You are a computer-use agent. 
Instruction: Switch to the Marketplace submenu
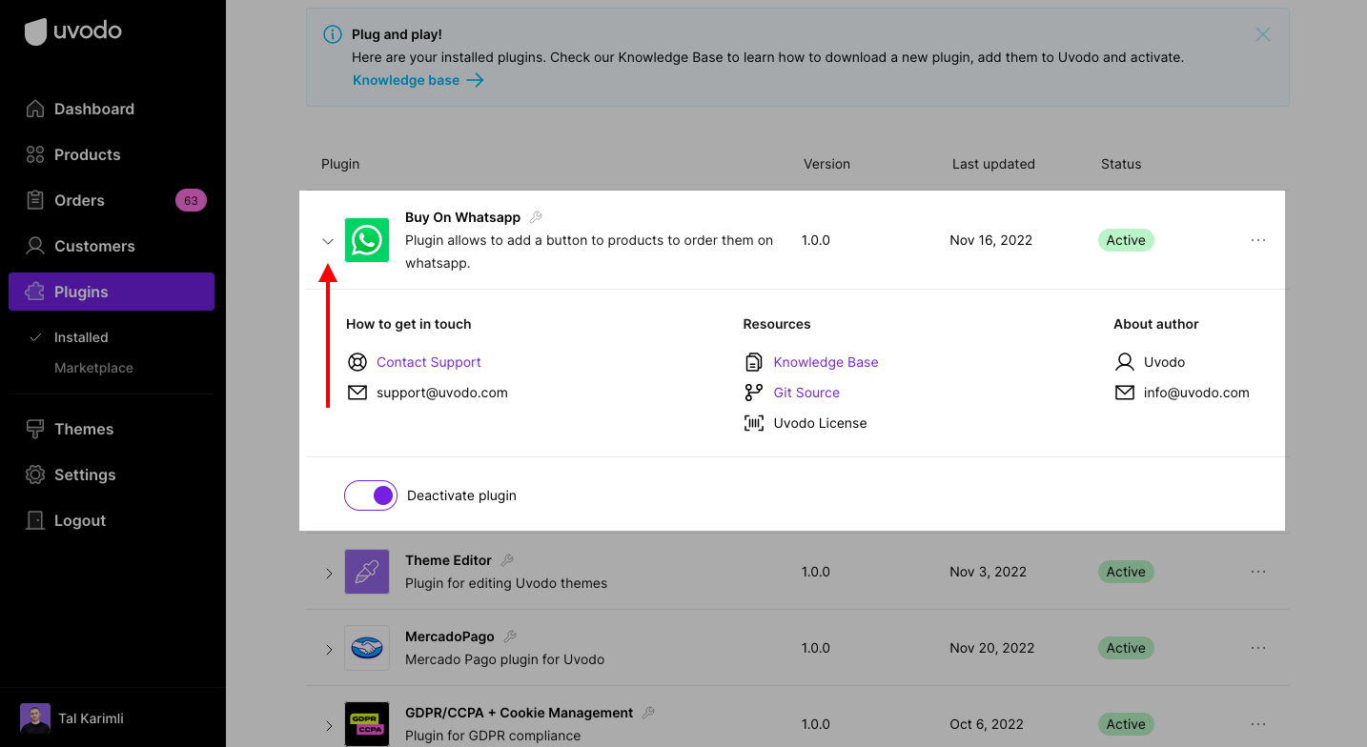(x=93, y=368)
